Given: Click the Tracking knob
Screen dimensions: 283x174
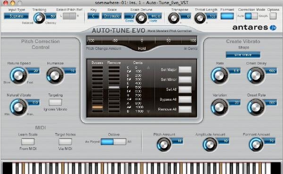Looking at the screenshot, I should [40, 18].
